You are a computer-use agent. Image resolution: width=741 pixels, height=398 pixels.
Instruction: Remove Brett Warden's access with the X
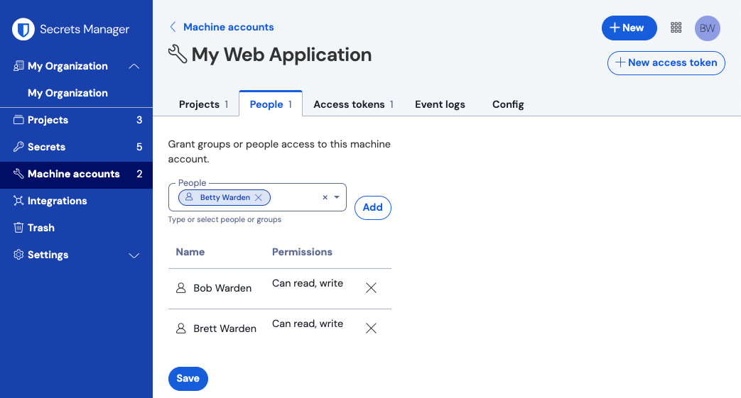[x=371, y=328]
